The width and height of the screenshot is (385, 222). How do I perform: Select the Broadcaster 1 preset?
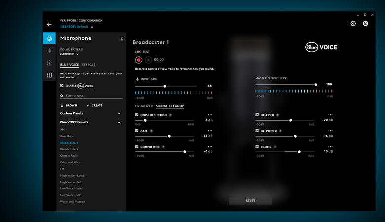(69, 143)
